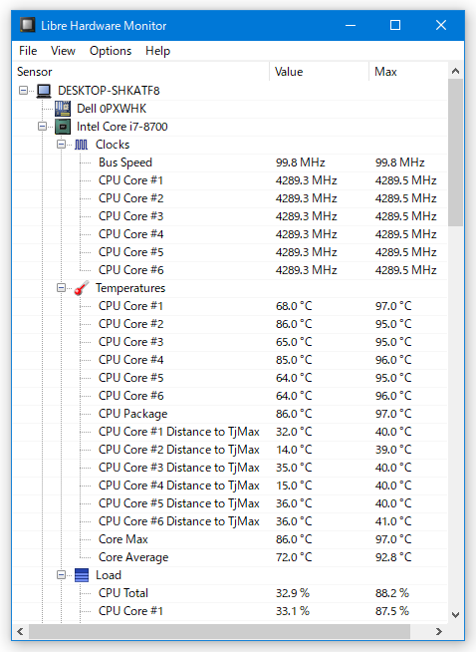Click the Temperatures thermometer icon
The height and width of the screenshot is (652, 476).
click(82, 288)
